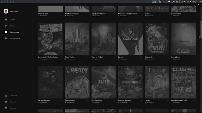Screen dimensions: 202x113
Task: Expand the tray arrow beside the clock
Action: [x=191, y=2]
